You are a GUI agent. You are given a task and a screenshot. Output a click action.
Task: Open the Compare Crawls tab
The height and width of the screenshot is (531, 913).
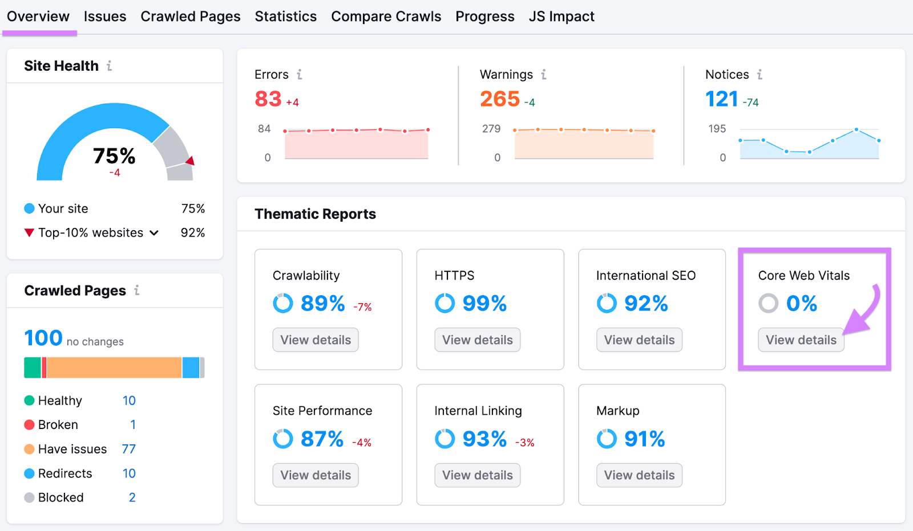click(x=386, y=16)
